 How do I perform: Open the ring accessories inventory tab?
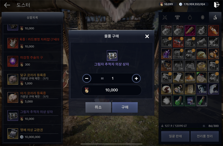tap(190, 18)
